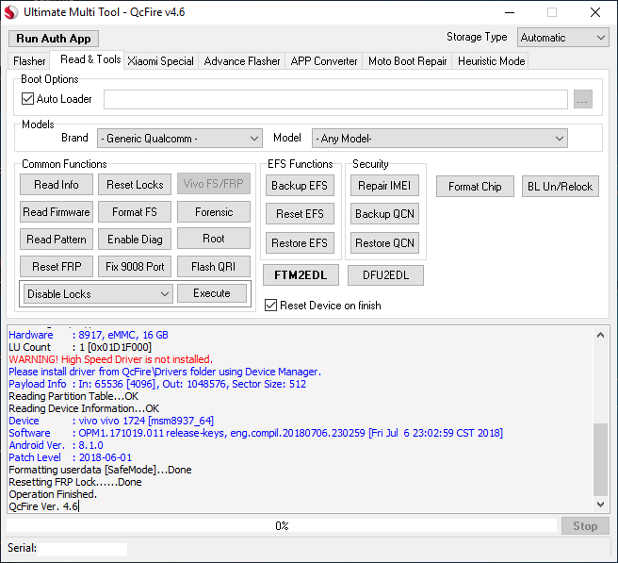618x563 pixels.
Task: Click the Reset Locks button
Action: click(x=135, y=185)
